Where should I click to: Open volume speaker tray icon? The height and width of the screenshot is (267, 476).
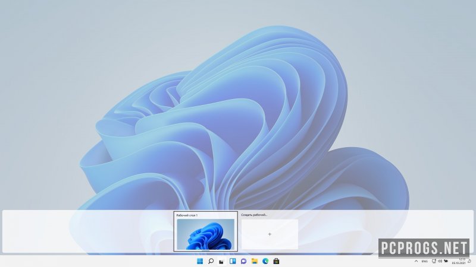tap(440, 261)
